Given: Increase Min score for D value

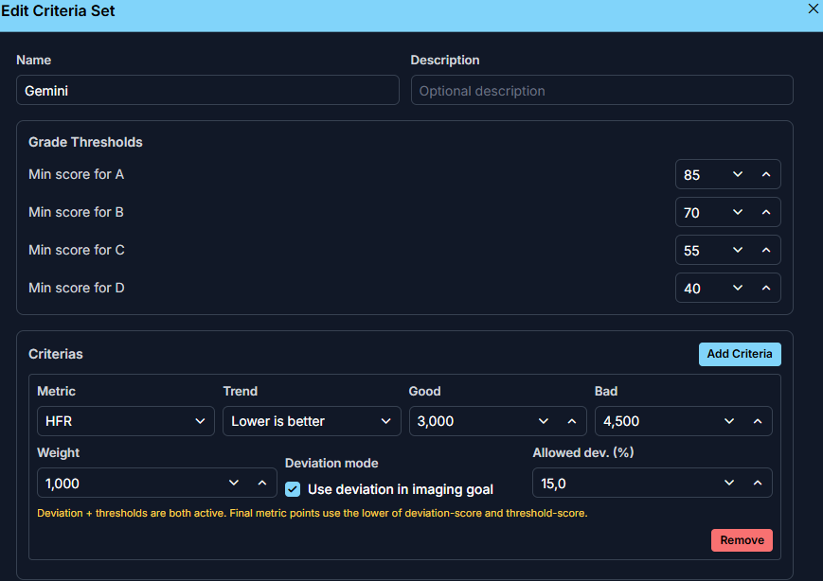Looking at the screenshot, I should [766, 289].
